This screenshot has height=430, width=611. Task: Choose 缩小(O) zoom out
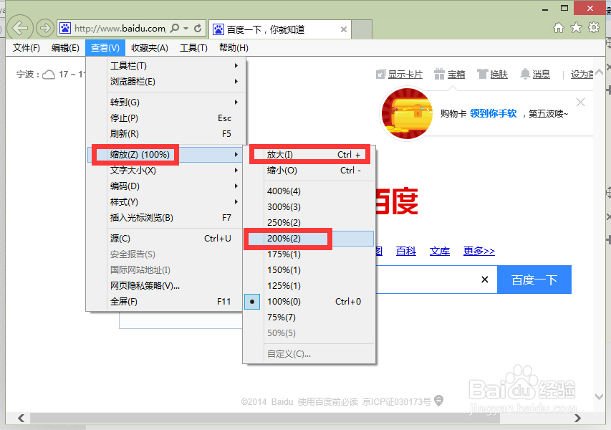(309, 171)
